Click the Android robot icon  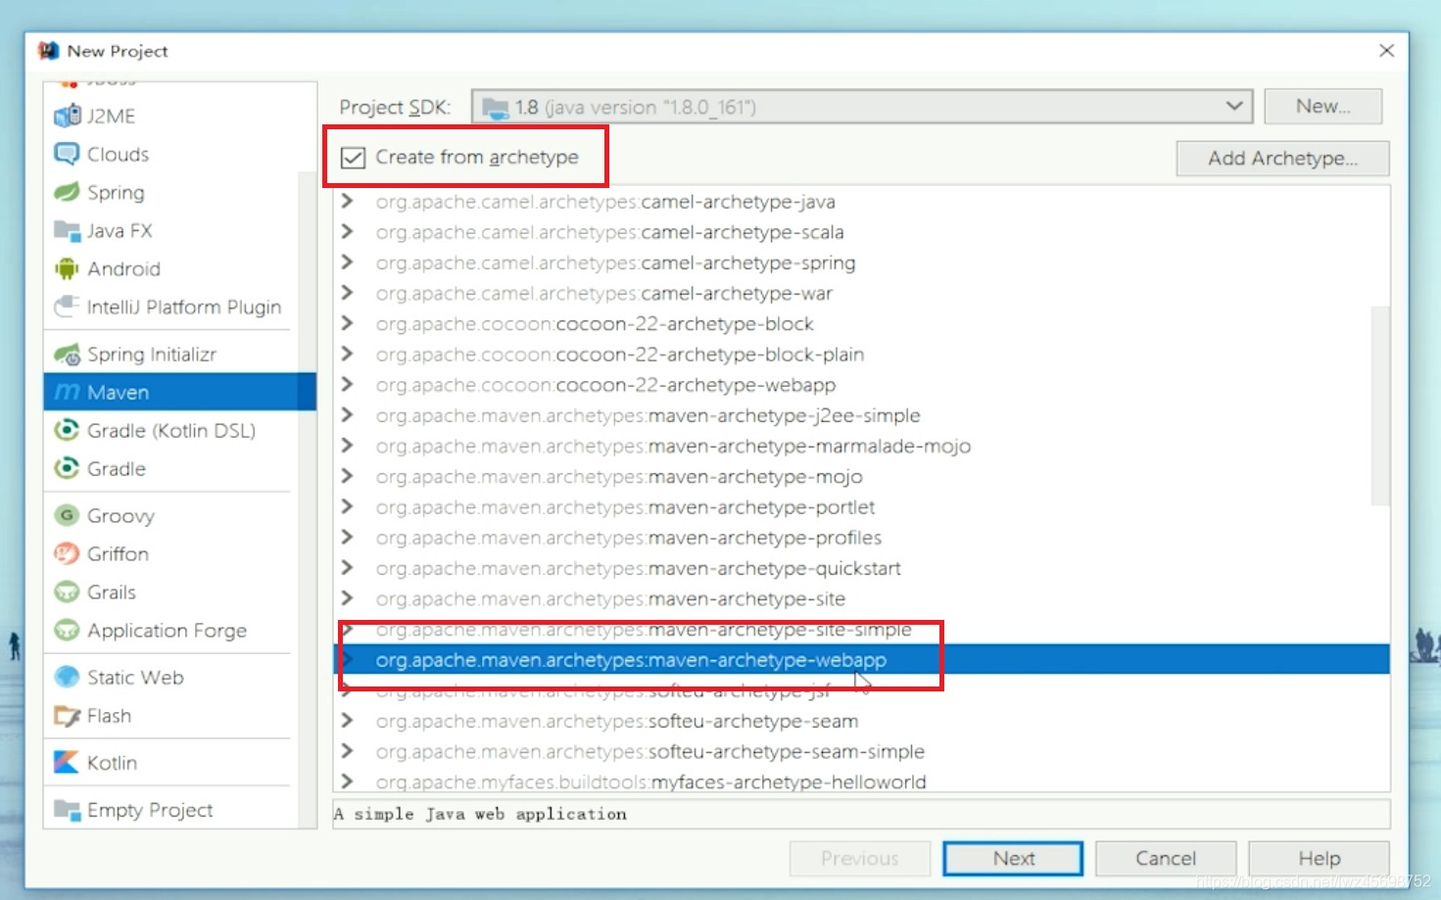pos(67,268)
